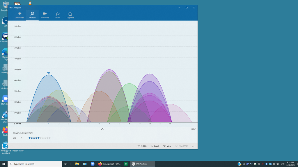Collapse the recommendation panel with the chevron
This screenshot has height=167, width=298.
tap(102, 129)
